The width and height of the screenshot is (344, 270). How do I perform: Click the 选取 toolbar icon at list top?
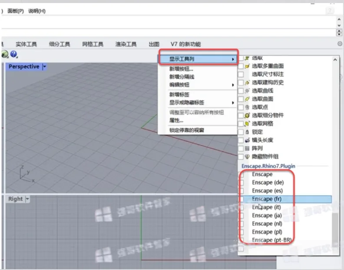pos(247,58)
